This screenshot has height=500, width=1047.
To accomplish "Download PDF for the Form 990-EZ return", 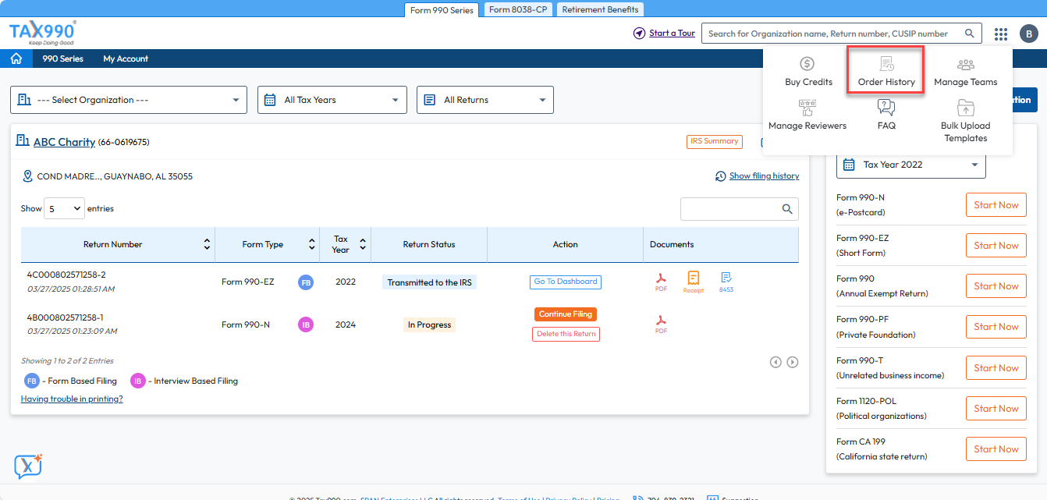I will tap(662, 282).
